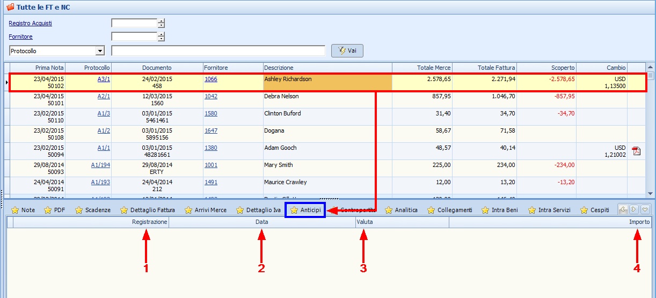The image size is (656, 298).
Task: Open protocol link A2/1
Action: pos(104,96)
